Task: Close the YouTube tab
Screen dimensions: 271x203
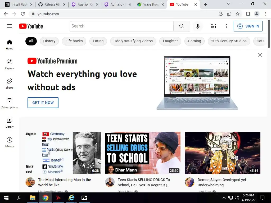Action: tap(196, 4)
